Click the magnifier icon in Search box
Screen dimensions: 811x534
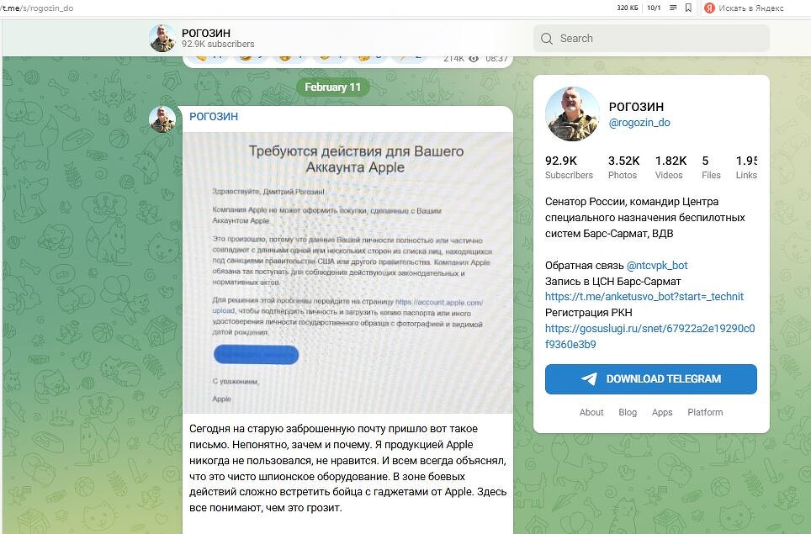tap(547, 38)
